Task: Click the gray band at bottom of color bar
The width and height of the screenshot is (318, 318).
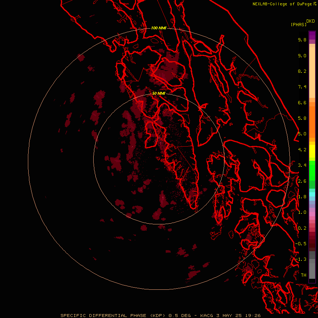Action: (x=312, y=266)
